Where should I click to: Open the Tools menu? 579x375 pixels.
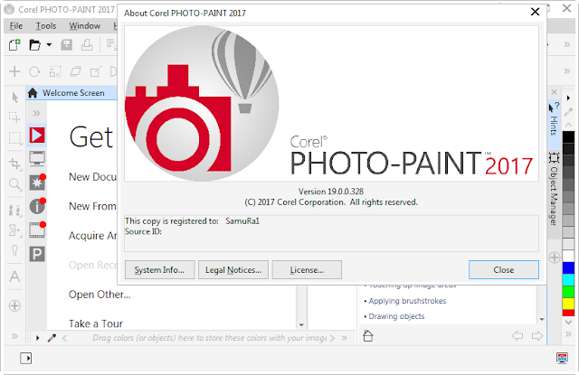pos(46,26)
